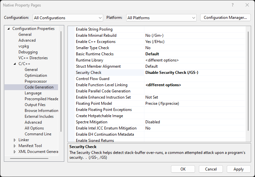Viewport: 255px width, 177px height.
Task: Click the Spectre Mitigation Disabled value
Action: pos(152,122)
